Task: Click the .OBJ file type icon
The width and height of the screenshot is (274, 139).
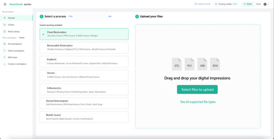Action: point(202,64)
